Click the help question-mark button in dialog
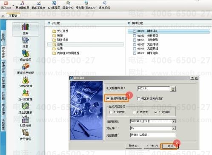The width and height of the screenshot is (212, 155). [192, 78]
